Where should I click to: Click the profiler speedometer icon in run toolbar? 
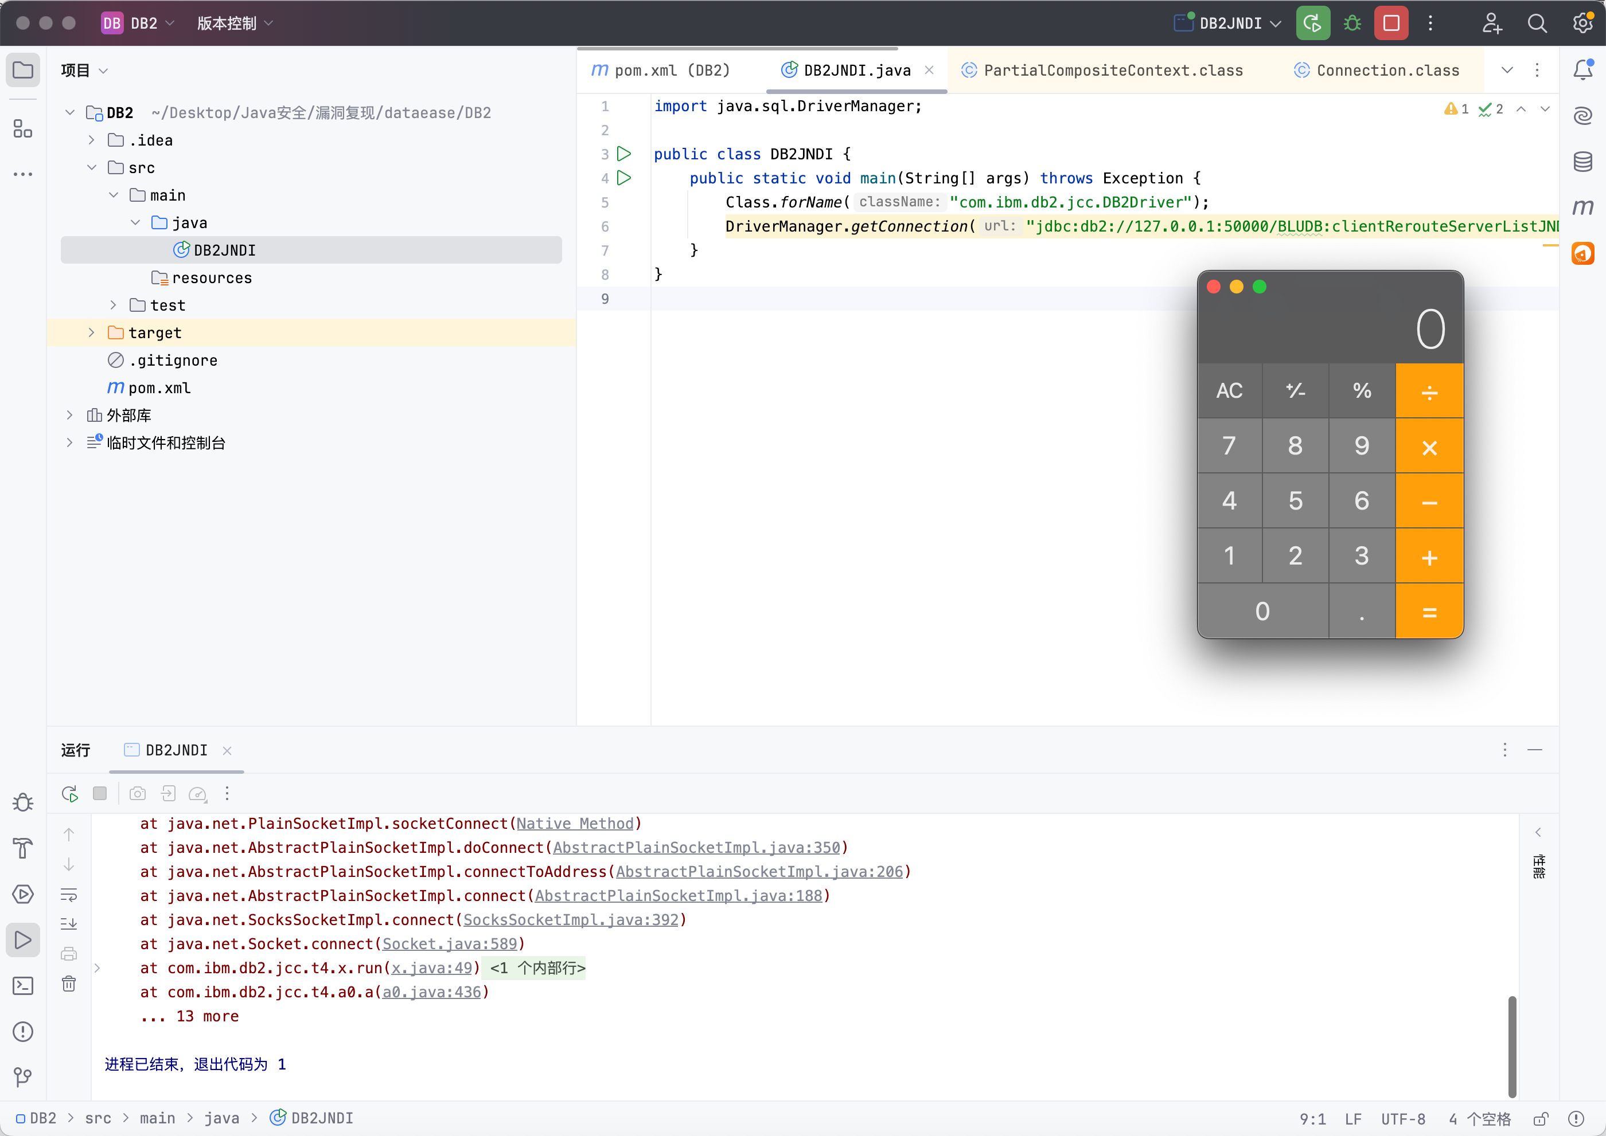tap(198, 794)
